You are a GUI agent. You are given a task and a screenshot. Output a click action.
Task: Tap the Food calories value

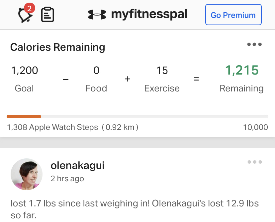tap(96, 70)
